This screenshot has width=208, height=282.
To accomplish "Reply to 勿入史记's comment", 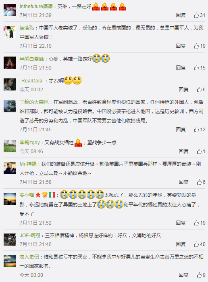I will pyautogui.click(x=183, y=275).
